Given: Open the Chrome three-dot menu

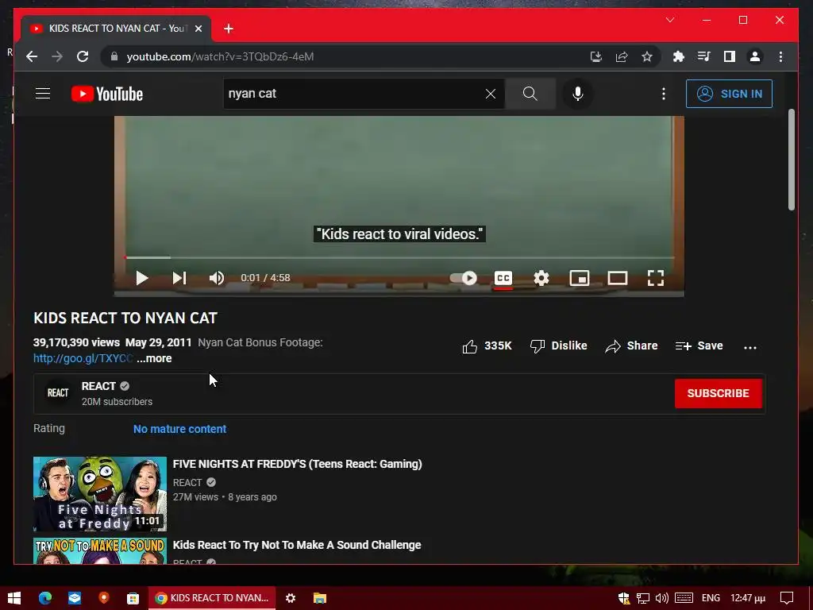Looking at the screenshot, I should 781,56.
